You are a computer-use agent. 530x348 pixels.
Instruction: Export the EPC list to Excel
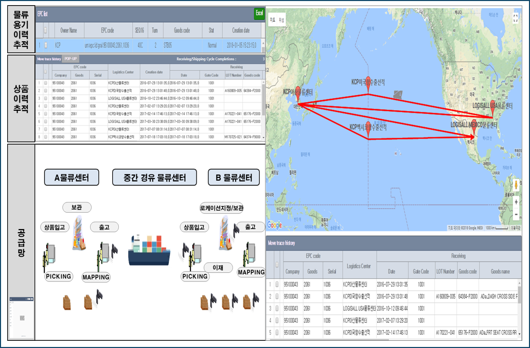[x=259, y=13]
